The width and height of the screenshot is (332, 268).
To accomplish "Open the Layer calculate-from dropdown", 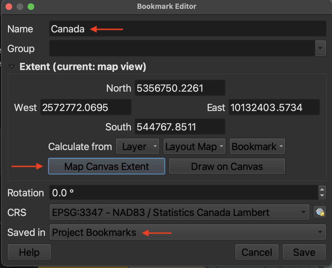I will pyautogui.click(x=137, y=147).
